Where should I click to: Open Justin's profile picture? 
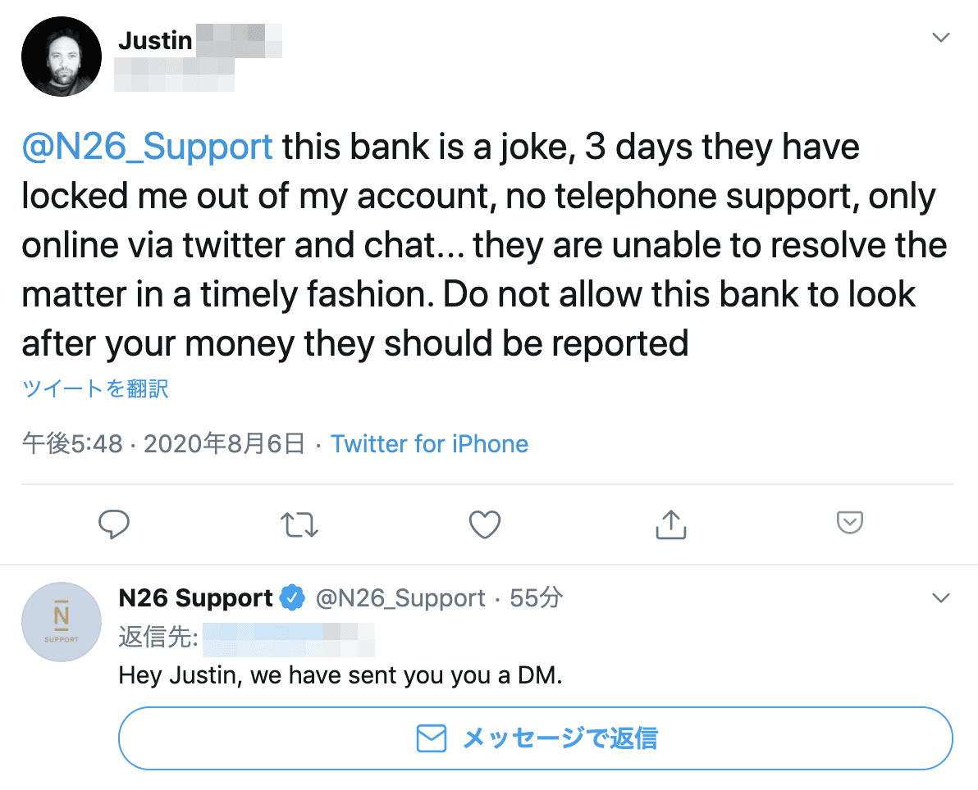point(62,56)
